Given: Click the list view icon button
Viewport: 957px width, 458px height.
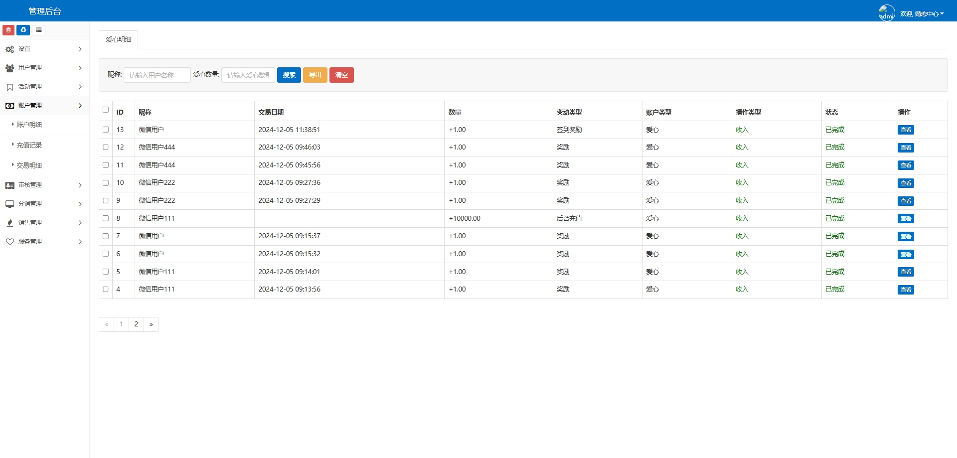Looking at the screenshot, I should [x=39, y=30].
